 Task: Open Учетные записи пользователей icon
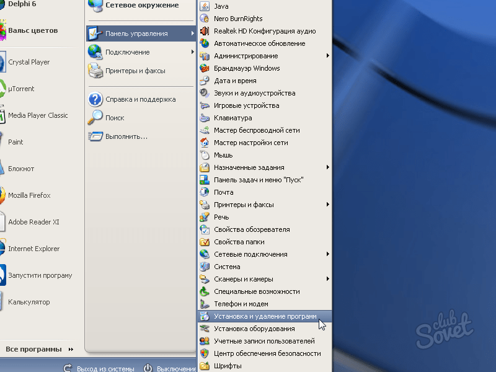(x=205, y=341)
